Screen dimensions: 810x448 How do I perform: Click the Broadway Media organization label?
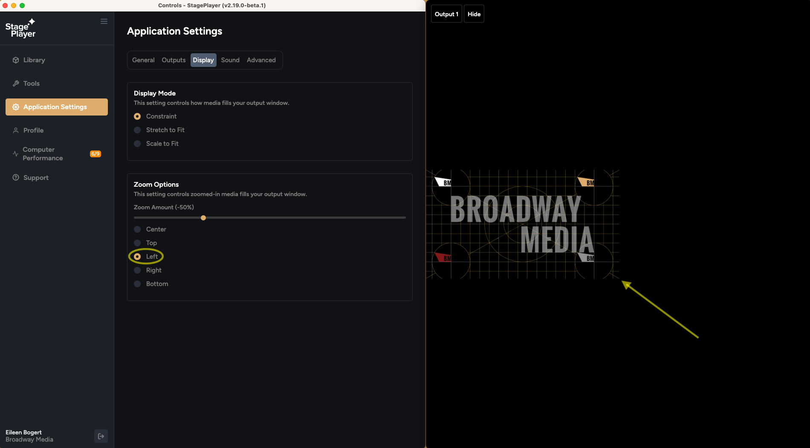pyautogui.click(x=29, y=439)
